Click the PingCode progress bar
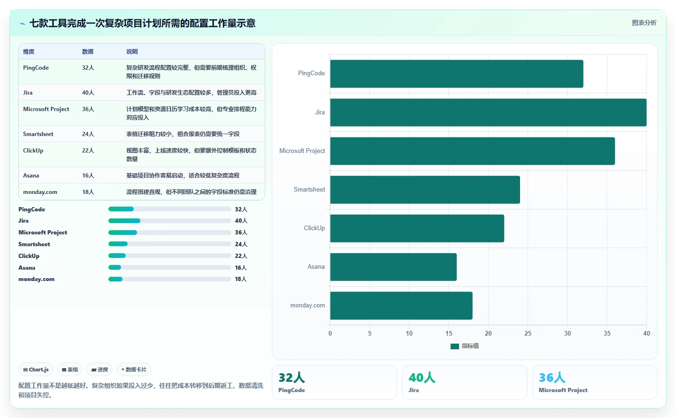This screenshot has height=418, width=676. pyautogui.click(x=170, y=209)
